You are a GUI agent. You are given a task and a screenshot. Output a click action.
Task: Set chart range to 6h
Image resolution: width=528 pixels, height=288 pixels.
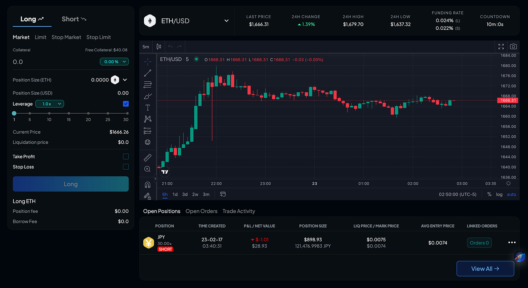165,194
